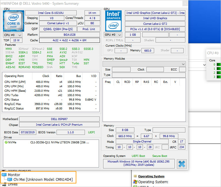Click the Comet Lake-U GT2 field

coord(155,24)
